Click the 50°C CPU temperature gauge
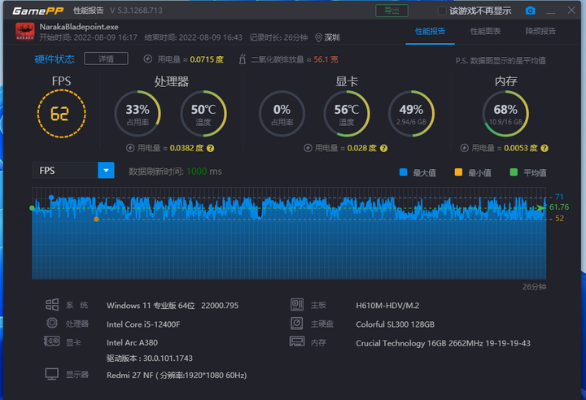This screenshot has width=586, height=400. 203,114
